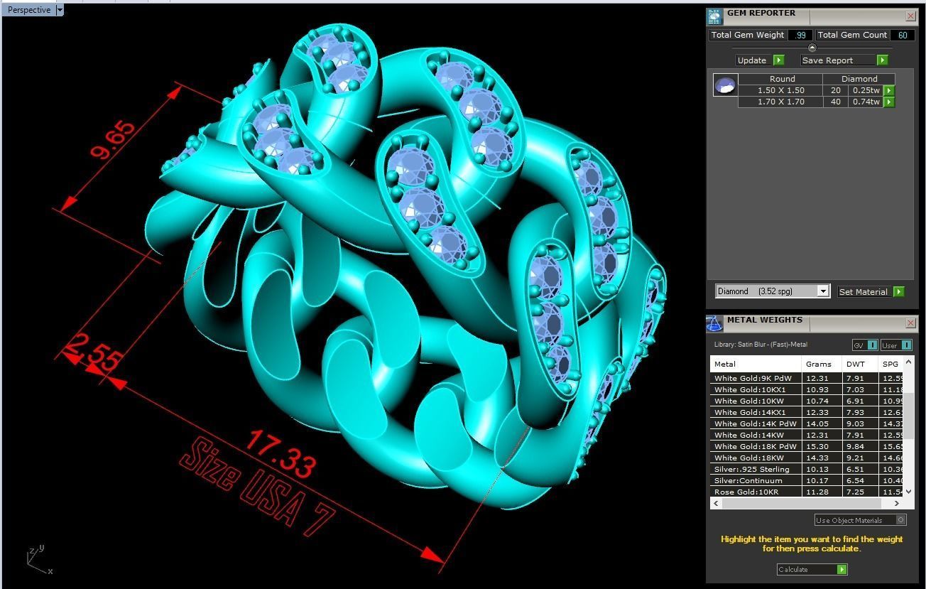Click the Perspective viewport title

[x=29, y=10]
